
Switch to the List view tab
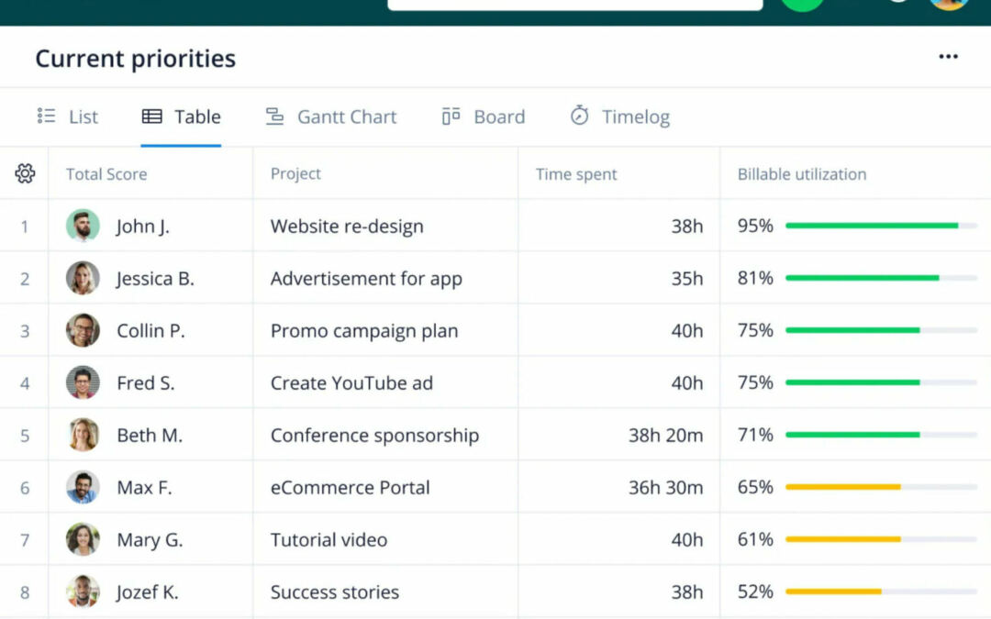68,116
